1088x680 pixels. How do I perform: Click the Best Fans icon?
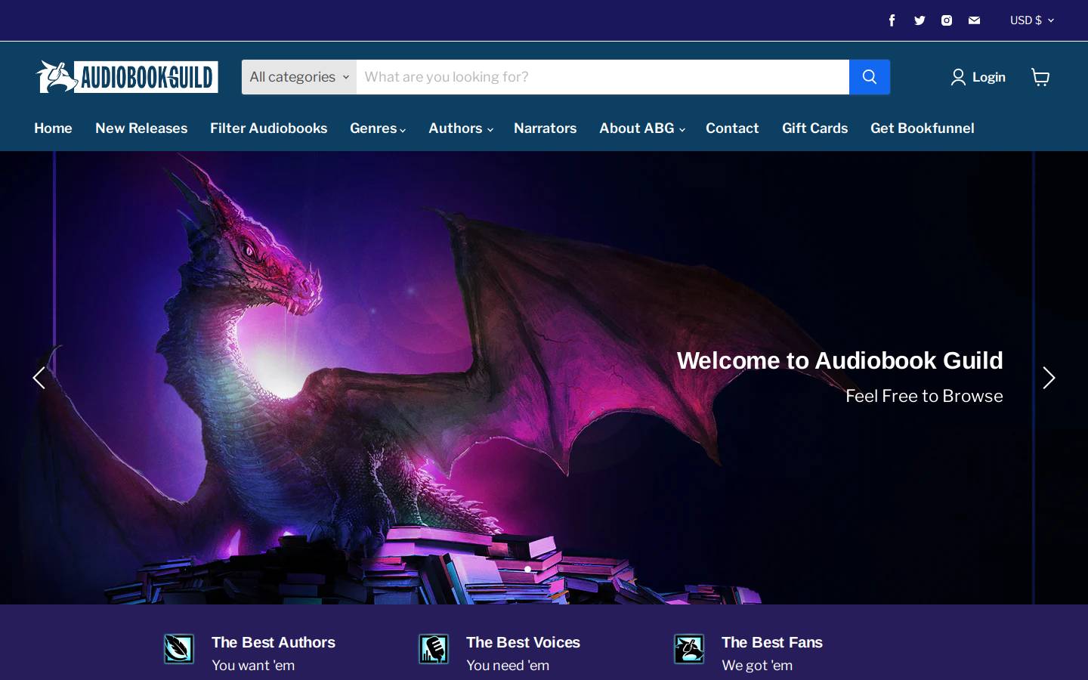tap(689, 649)
